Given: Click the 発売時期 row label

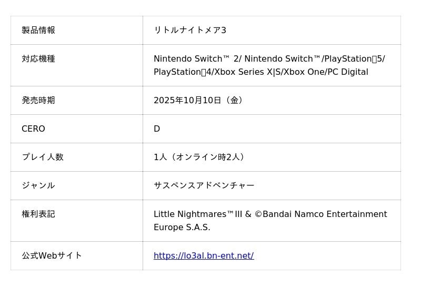Looking at the screenshot, I should click(x=38, y=101).
